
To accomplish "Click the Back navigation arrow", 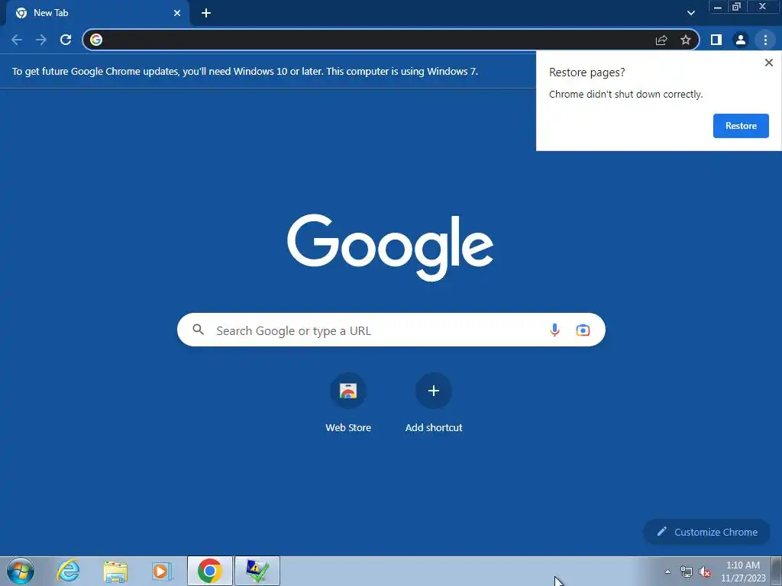I will [17, 40].
